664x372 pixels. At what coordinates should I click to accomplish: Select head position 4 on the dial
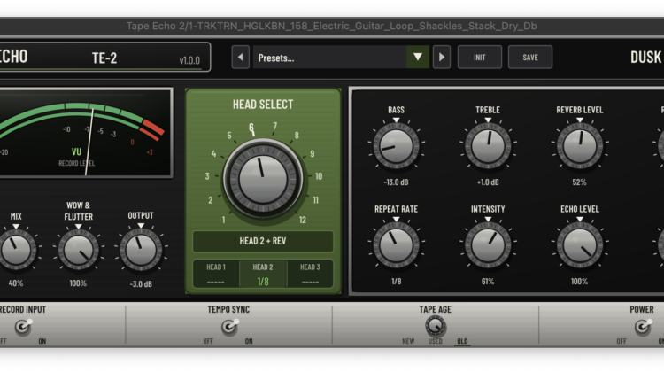pyautogui.click(x=214, y=153)
